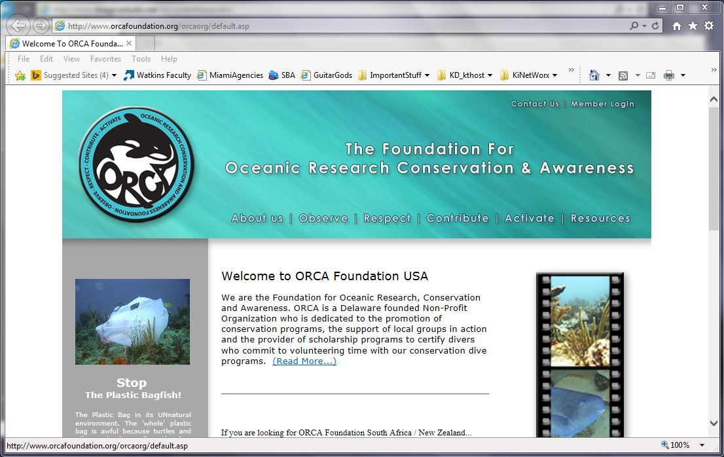The width and height of the screenshot is (724, 457).
Task: Follow the Member Login link
Action: (x=602, y=104)
